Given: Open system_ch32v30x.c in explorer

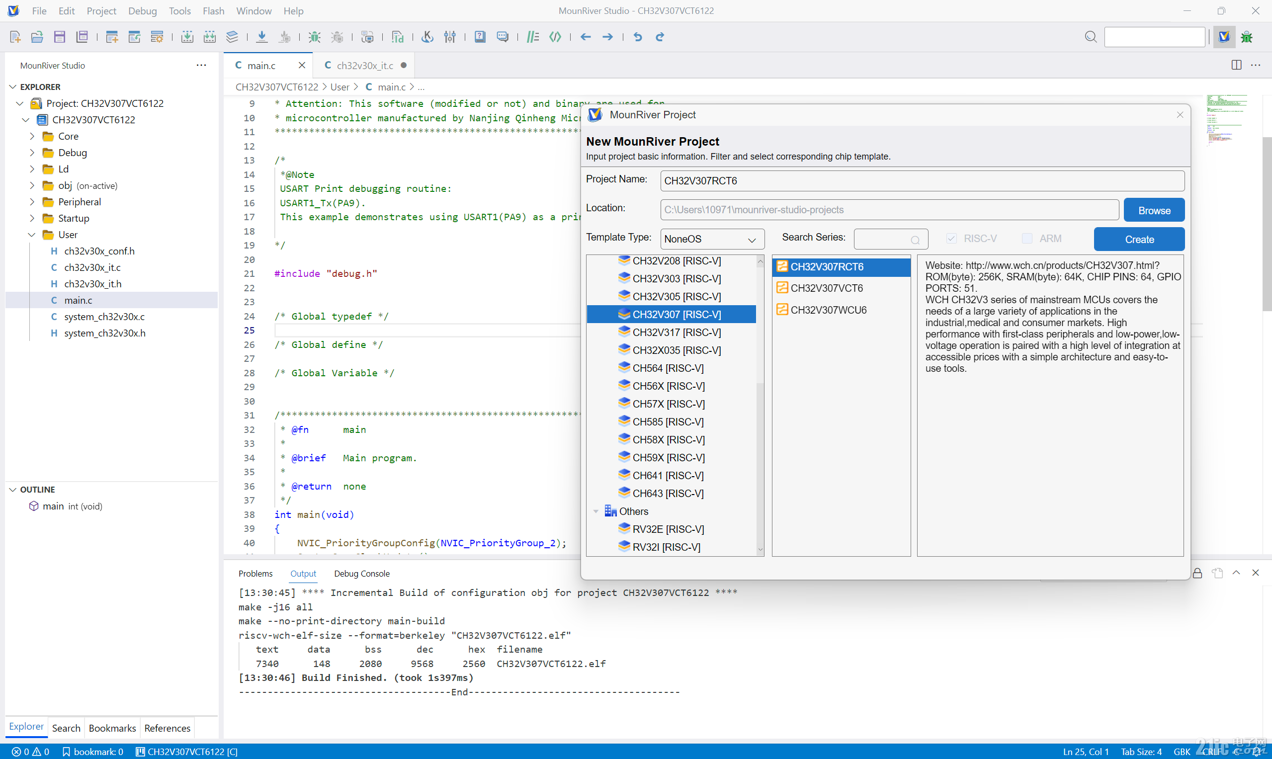Looking at the screenshot, I should pos(104,317).
